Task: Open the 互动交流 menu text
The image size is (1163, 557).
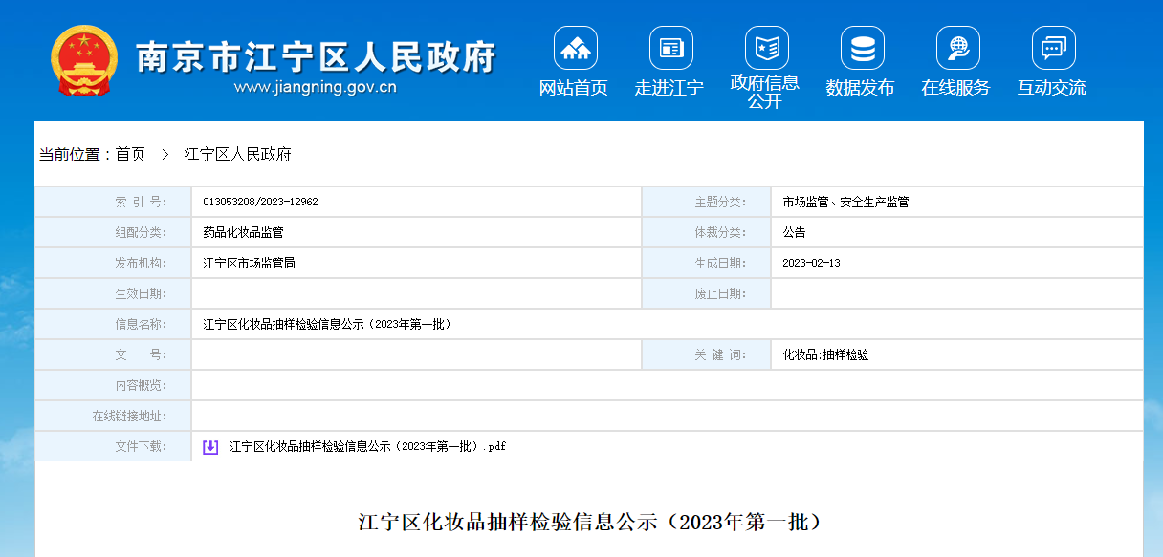Action: (x=1052, y=88)
